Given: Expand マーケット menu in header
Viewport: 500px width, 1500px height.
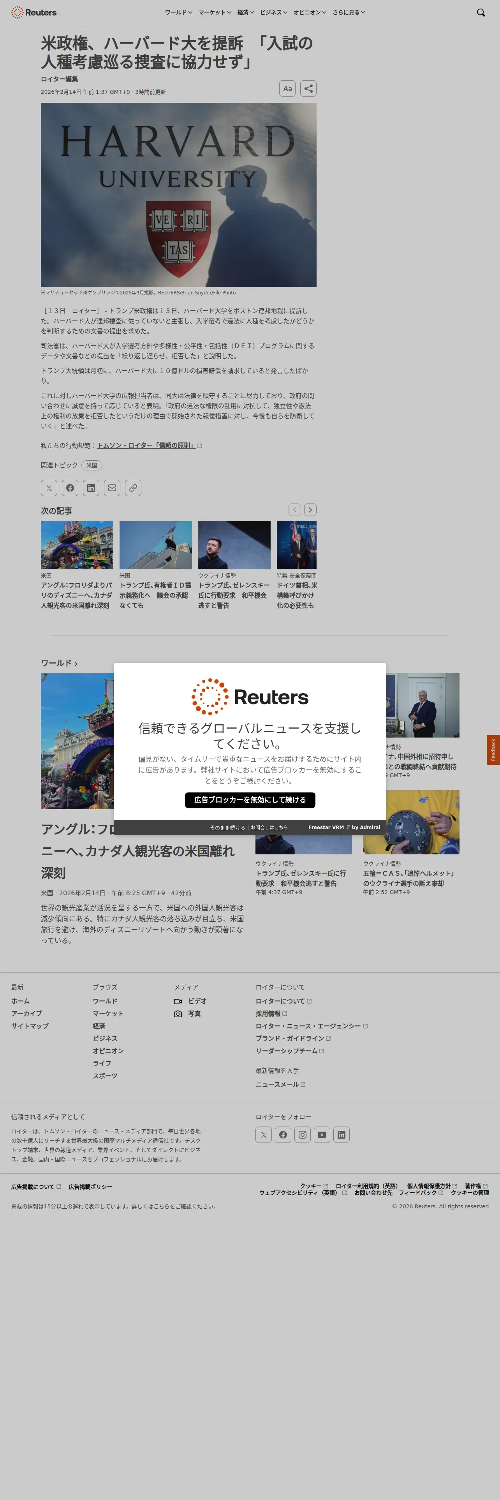Looking at the screenshot, I should (215, 12).
